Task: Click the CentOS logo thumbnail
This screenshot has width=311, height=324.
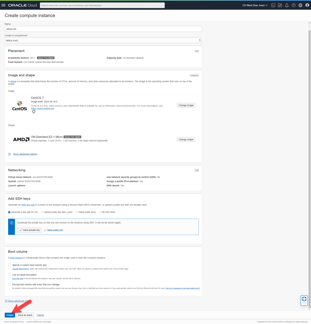Action: (x=19, y=106)
